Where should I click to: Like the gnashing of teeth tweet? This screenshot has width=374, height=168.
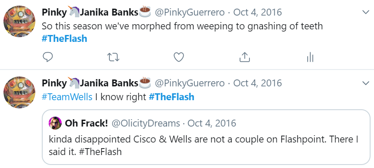(x=179, y=57)
